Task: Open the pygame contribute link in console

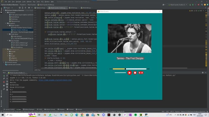Action: pyautogui.click(x=55, y=80)
